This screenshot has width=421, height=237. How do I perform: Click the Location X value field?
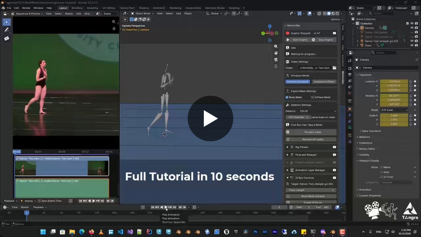(394, 81)
